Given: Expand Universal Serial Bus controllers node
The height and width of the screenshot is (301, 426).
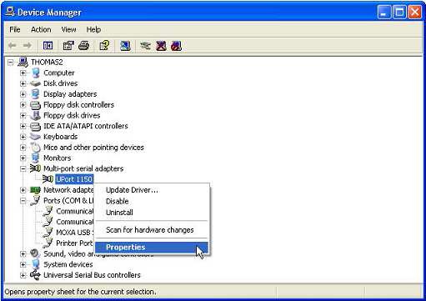Looking at the screenshot, I should (x=23, y=275).
